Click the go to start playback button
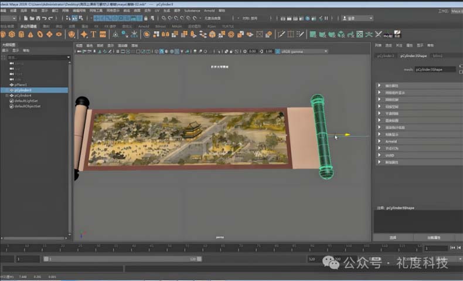This screenshot has width=463, height=281. pyautogui.click(x=452, y=248)
